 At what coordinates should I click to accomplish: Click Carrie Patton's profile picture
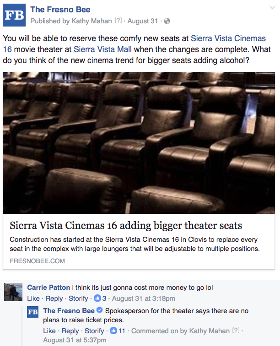click(x=13, y=292)
